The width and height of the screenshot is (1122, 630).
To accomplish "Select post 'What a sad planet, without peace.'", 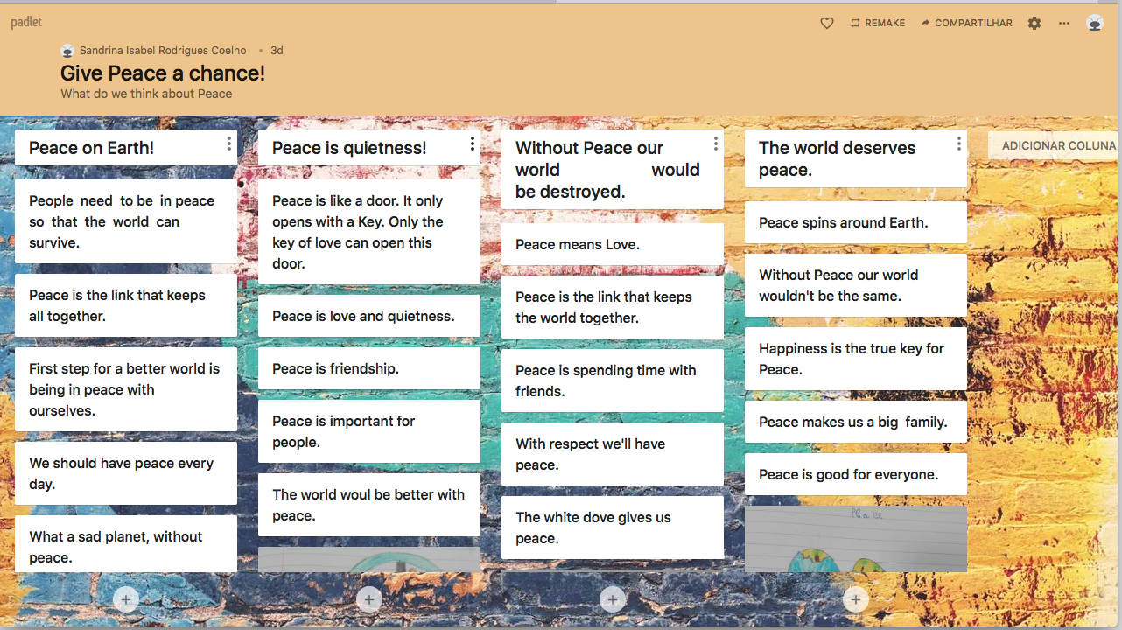I will 126,544.
